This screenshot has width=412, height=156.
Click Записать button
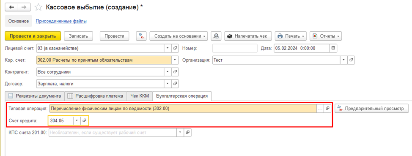coord(78,36)
